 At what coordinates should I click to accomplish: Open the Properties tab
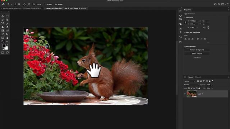coord(188,10)
